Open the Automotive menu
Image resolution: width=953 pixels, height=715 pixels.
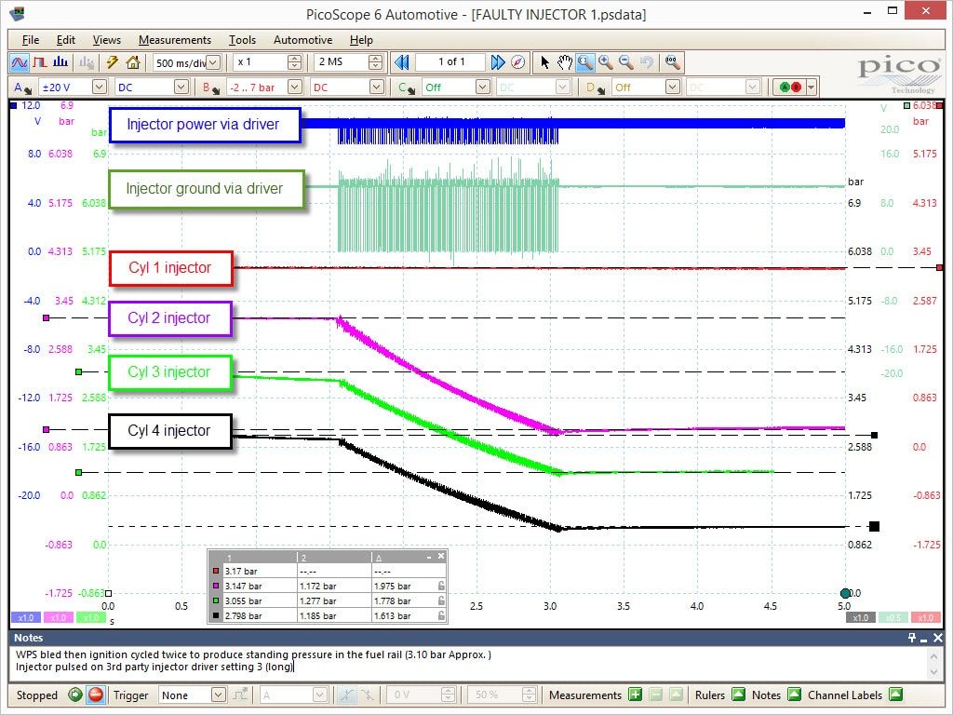(302, 39)
